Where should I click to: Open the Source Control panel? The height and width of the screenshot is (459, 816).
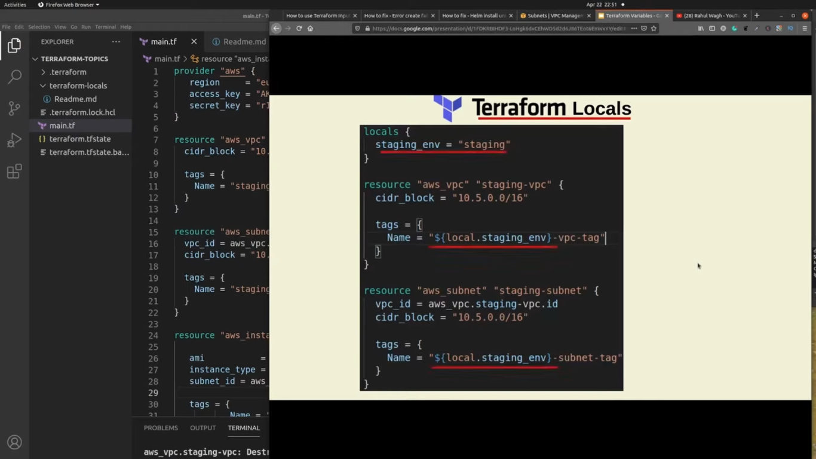[14, 108]
